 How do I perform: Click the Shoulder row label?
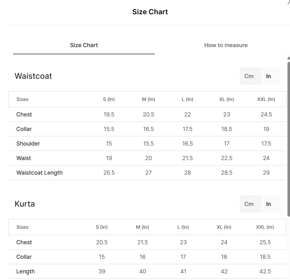coord(28,144)
